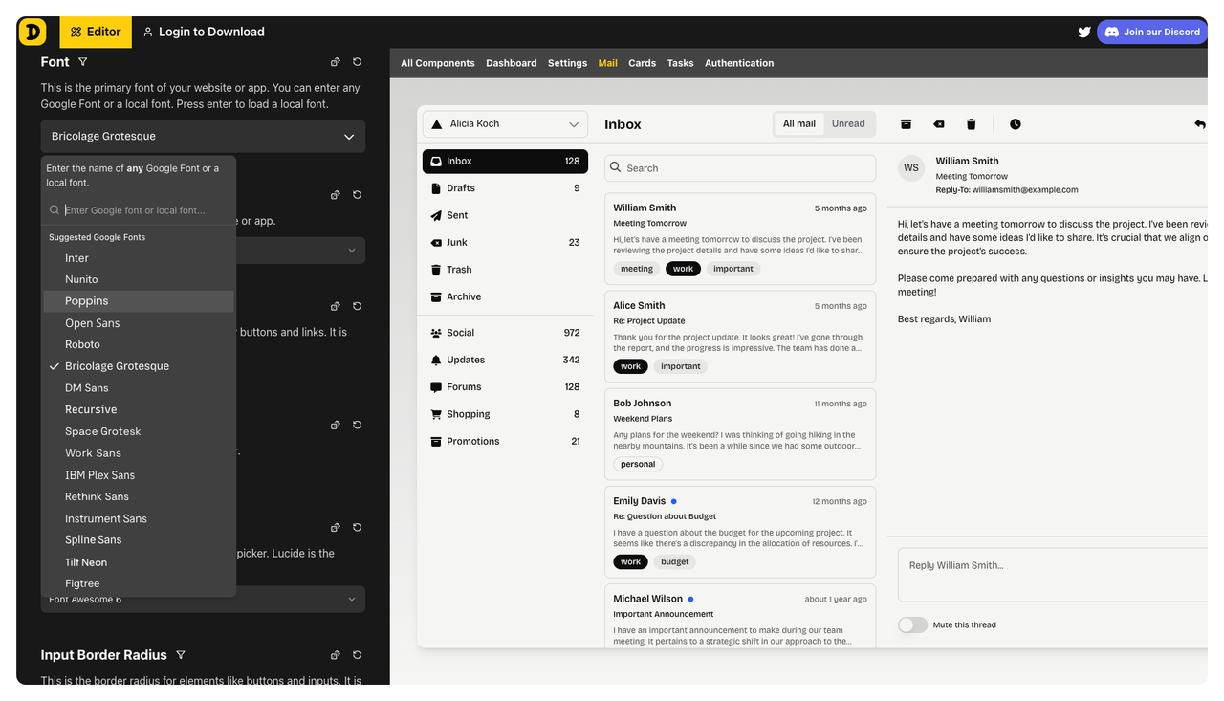Open the Bricolage Grotesque font dropdown
This screenshot has width=1224, height=701.
(203, 136)
